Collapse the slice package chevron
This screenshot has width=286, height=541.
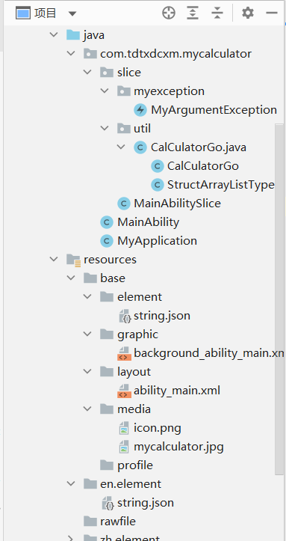click(x=88, y=72)
